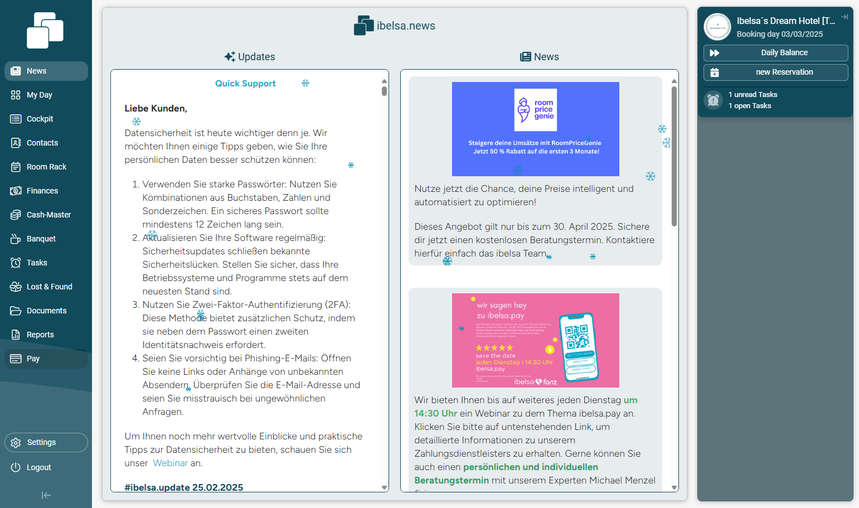Click Updates panel scroll up arrow
The height and width of the screenshot is (508, 859).
[385, 81]
